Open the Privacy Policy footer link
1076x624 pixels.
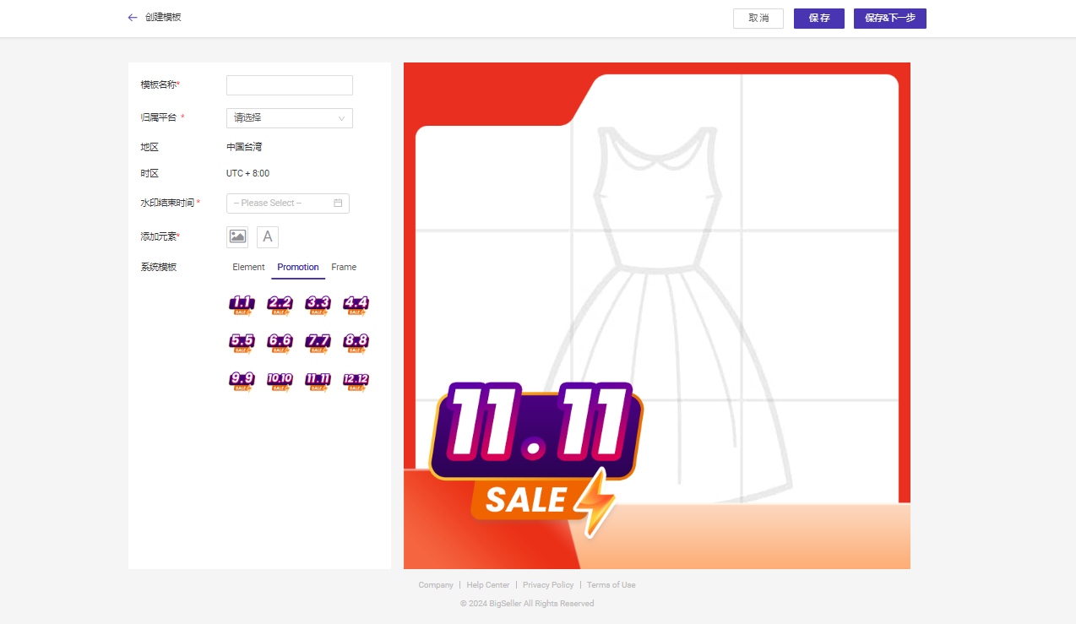(x=548, y=585)
